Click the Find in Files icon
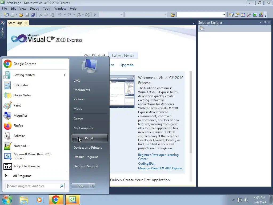273x205 pixels. (x=172, y=15)
